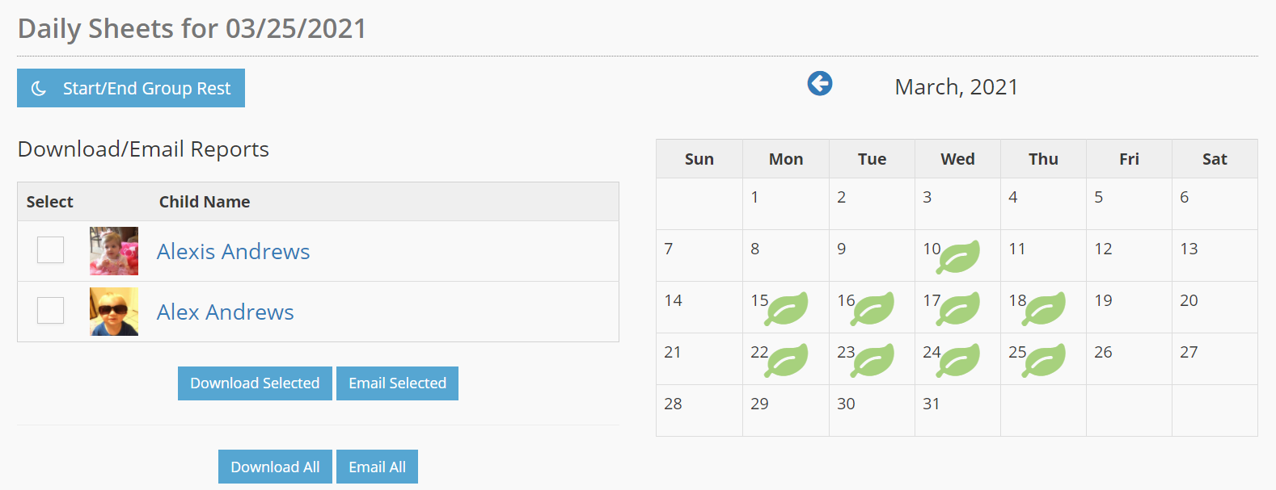This screenshot has height=490, width=1276.
Task: Open the Alexis Andrews name link
Action: (233, 251)
